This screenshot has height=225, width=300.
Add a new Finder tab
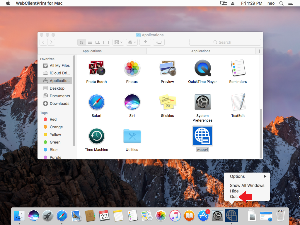point(259,51)
